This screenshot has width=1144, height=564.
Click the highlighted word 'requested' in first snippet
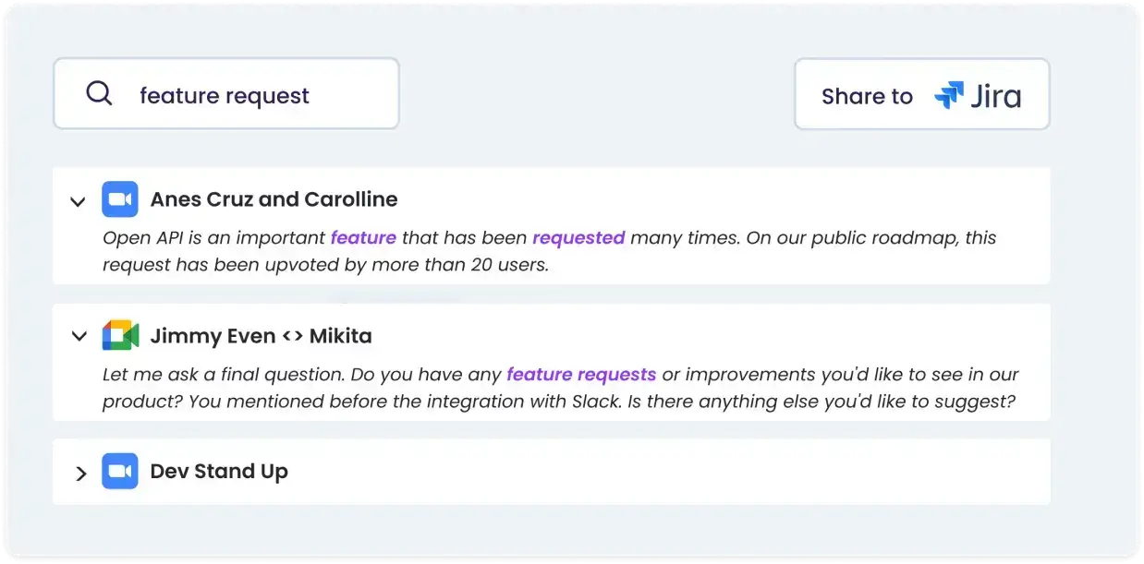578,238
